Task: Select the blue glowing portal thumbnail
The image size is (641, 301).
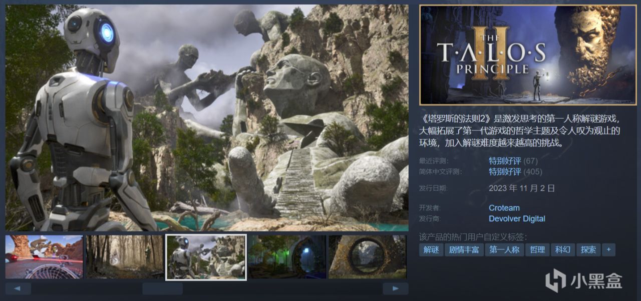Action: (x=287, y=257)
